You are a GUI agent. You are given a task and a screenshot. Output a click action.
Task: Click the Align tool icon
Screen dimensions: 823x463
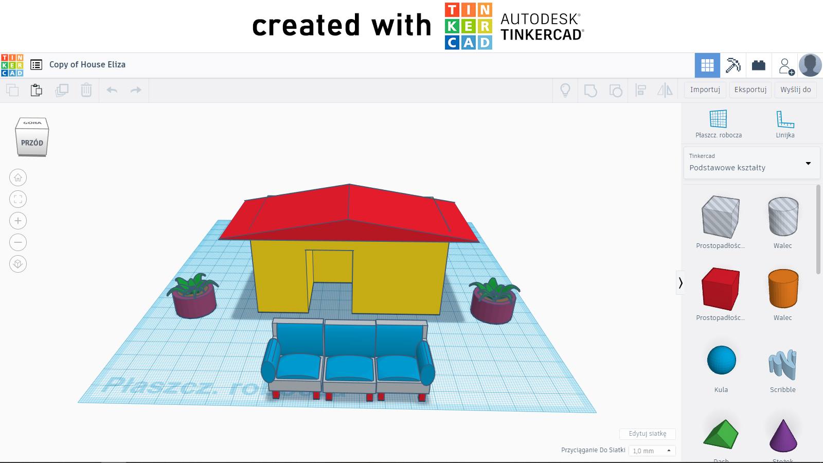point(640,91)
